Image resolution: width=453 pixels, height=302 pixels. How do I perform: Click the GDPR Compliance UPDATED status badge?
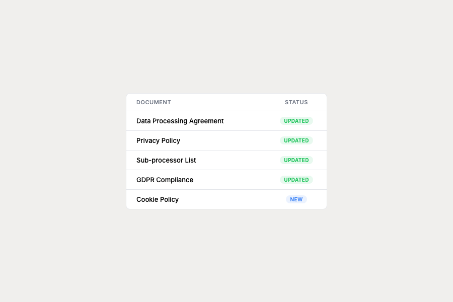click(x=296, y=180)
